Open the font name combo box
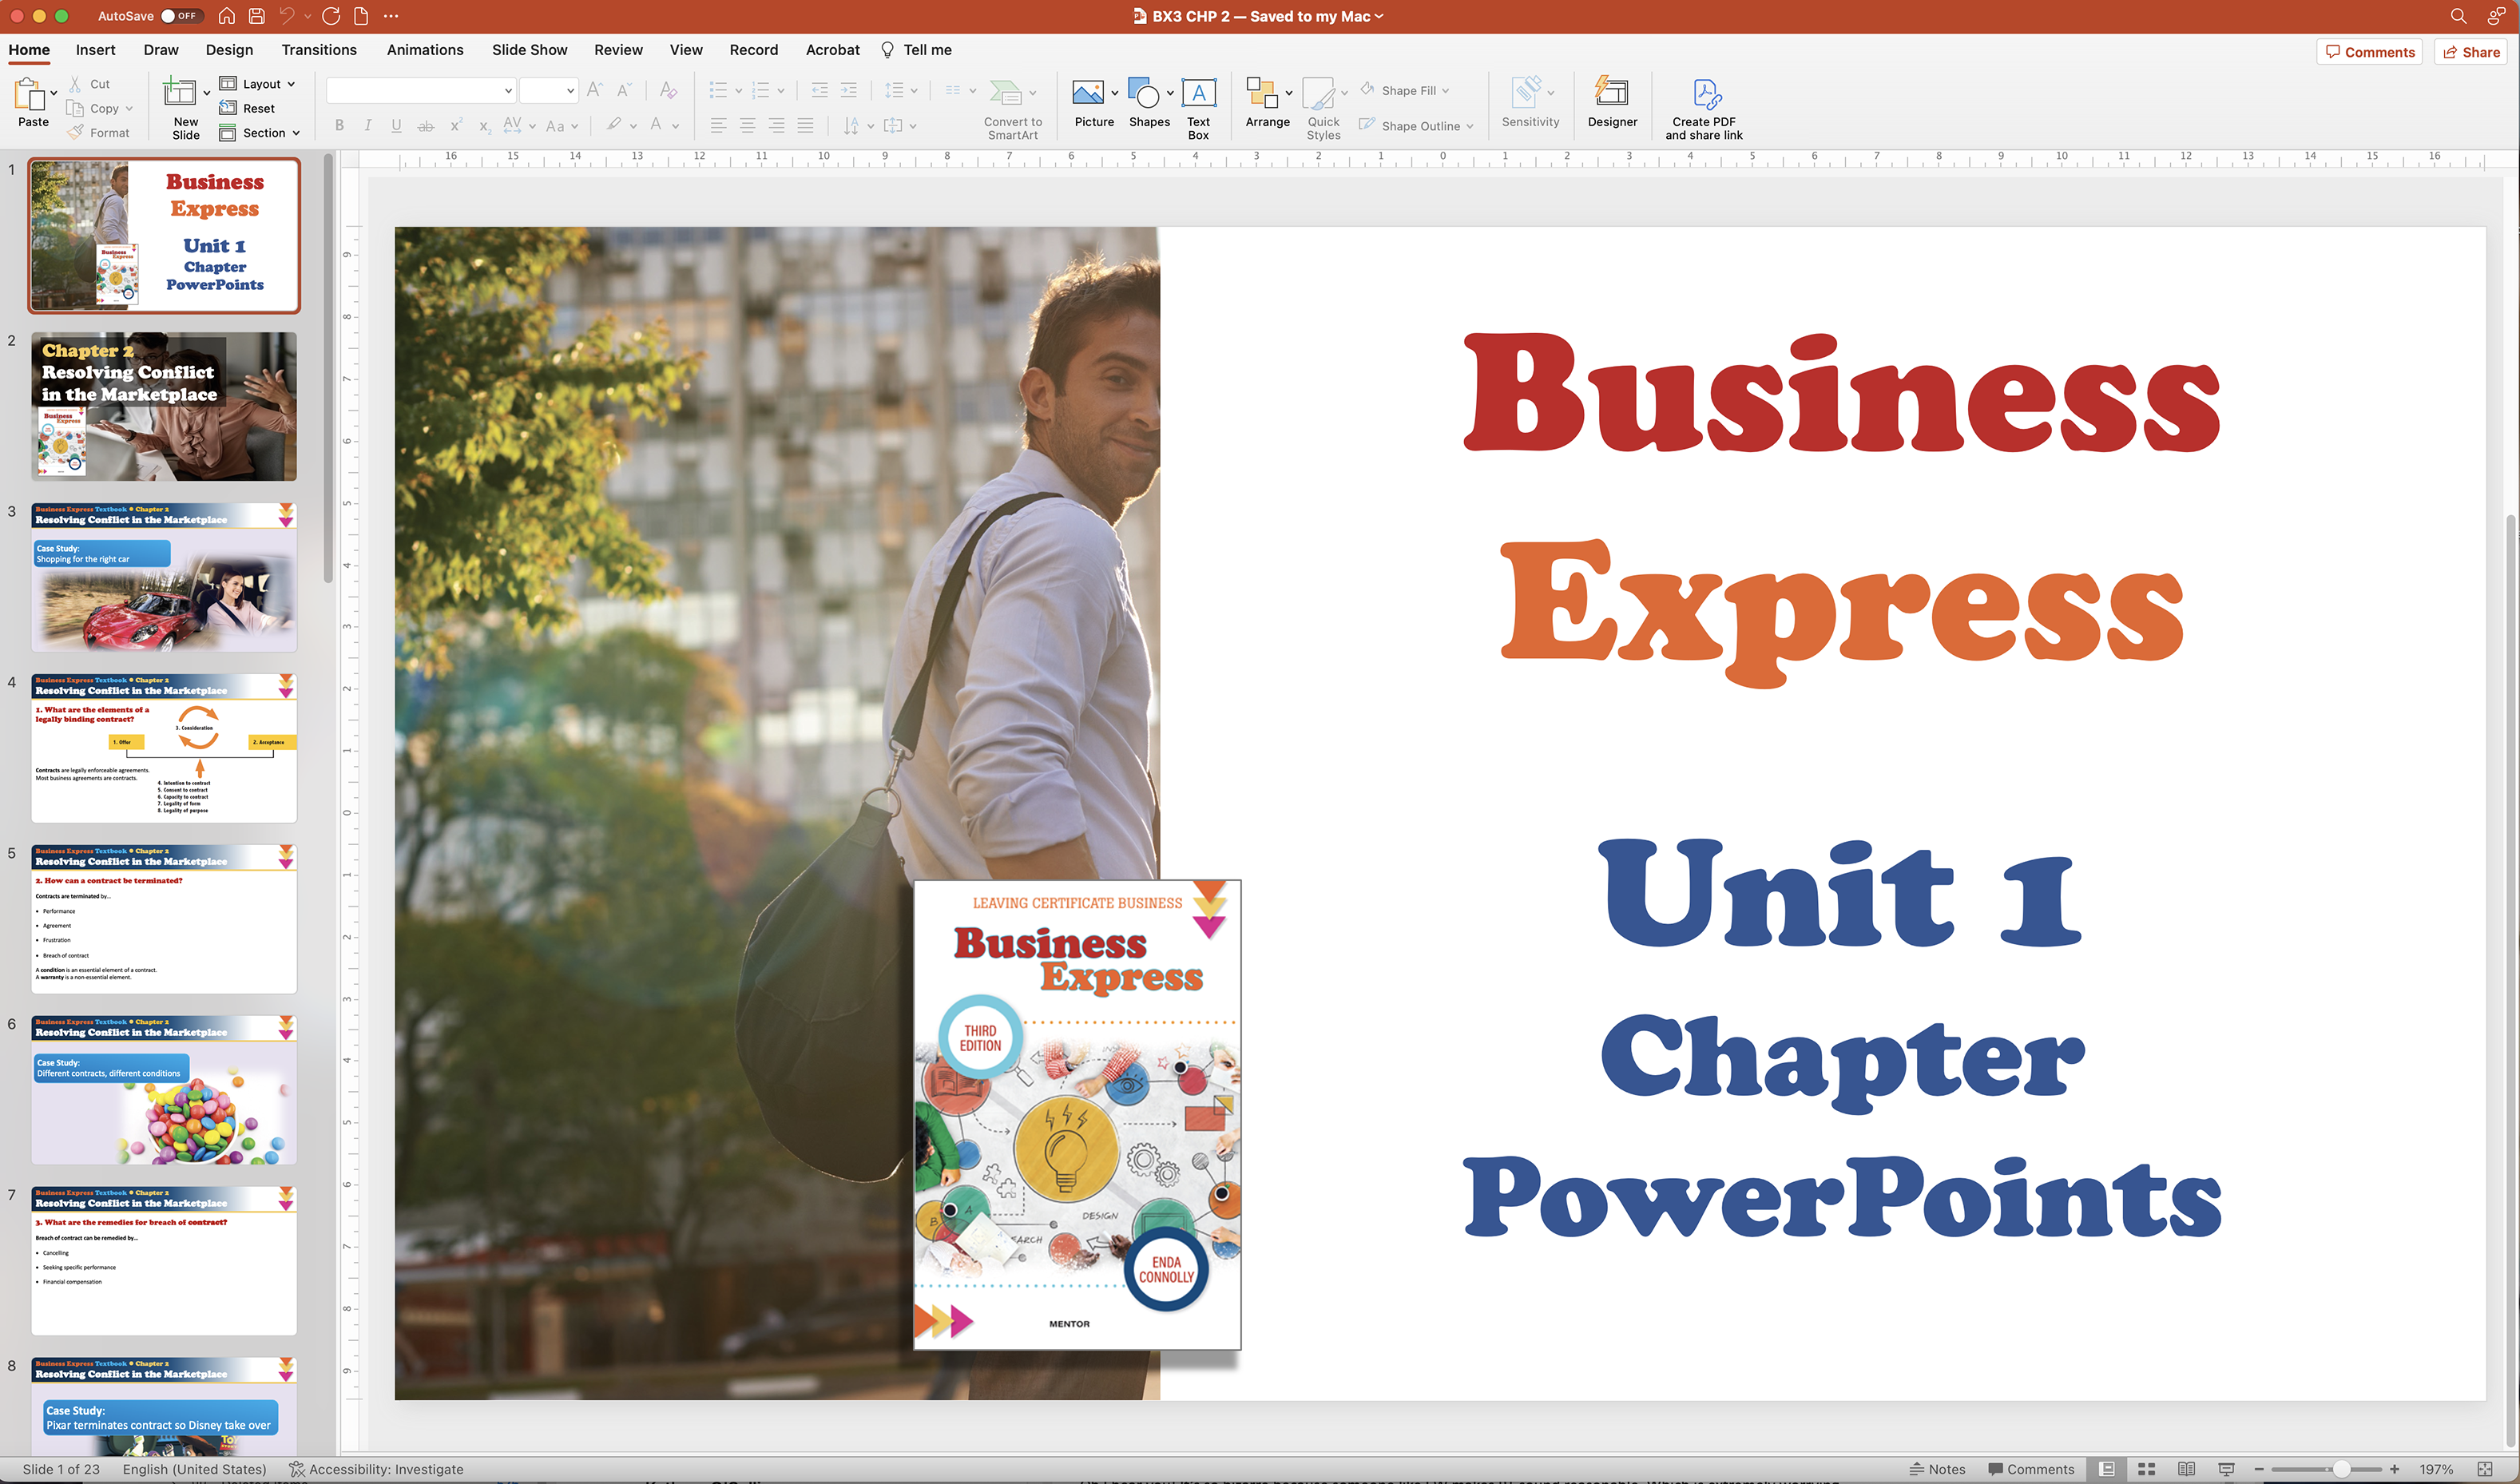 click(421, 91)
